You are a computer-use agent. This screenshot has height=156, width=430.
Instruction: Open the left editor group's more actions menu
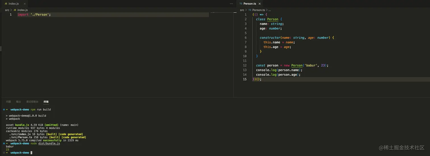pos(231,4)
